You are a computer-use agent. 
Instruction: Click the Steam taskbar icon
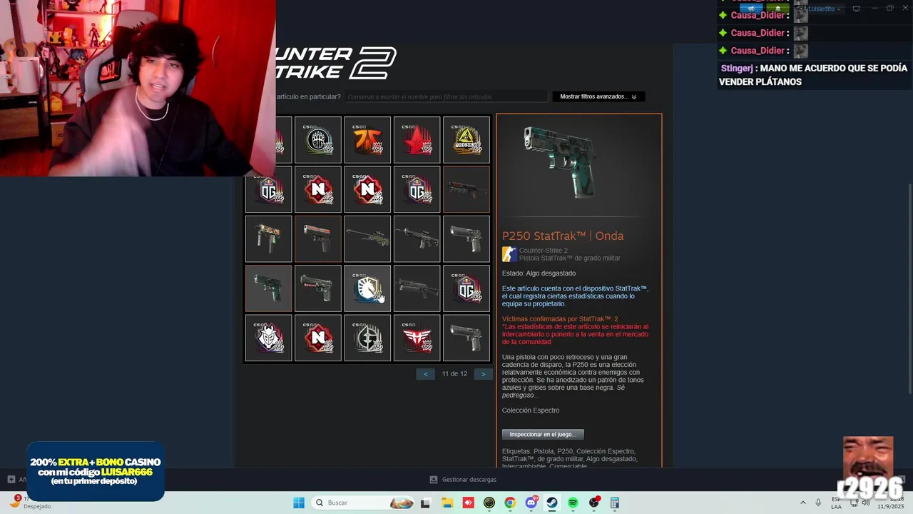click(552, 503)
